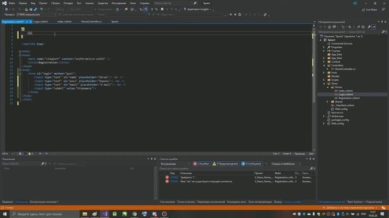
Task: Switch to the Командное окно tab
Action: (x=236, y=202)
